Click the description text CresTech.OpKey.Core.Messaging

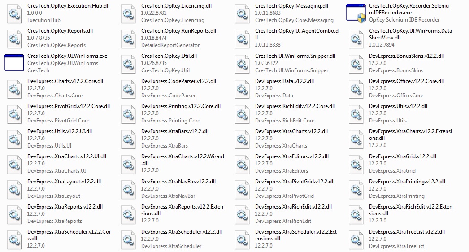294,20
